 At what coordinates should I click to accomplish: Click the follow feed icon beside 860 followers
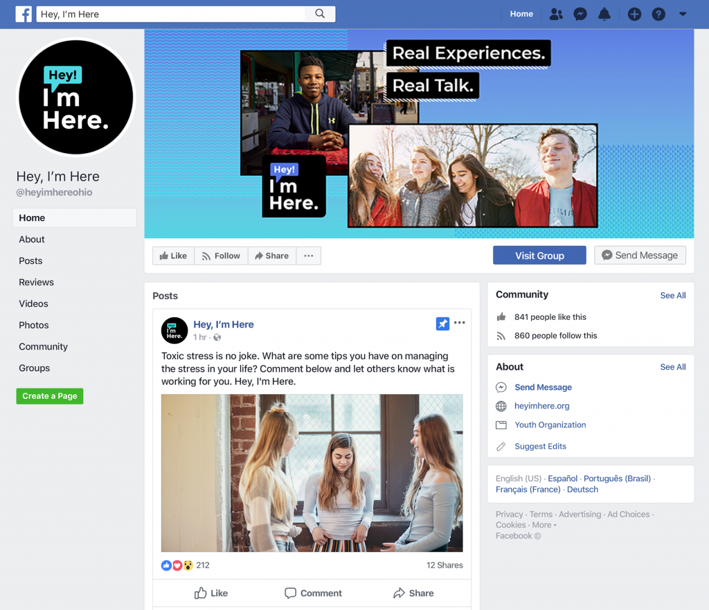pos(501,336)
